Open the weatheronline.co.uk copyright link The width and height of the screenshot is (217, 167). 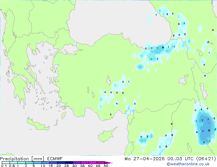pos(188,164)
